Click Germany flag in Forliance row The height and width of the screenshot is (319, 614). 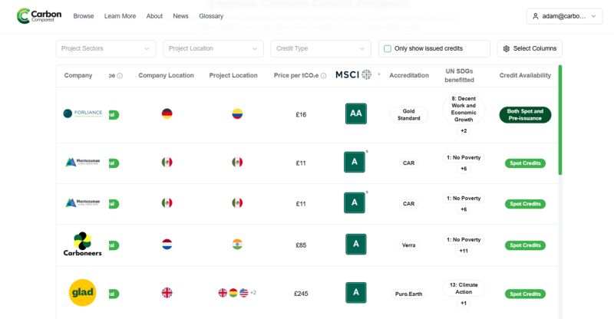pyautogui.click(x=167, y=113)
